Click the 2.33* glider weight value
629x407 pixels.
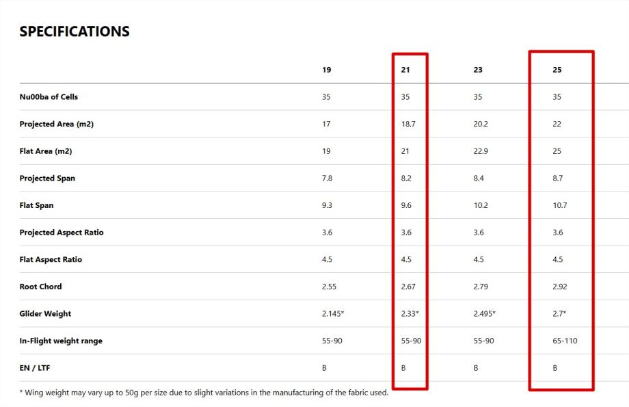[410, 313]
